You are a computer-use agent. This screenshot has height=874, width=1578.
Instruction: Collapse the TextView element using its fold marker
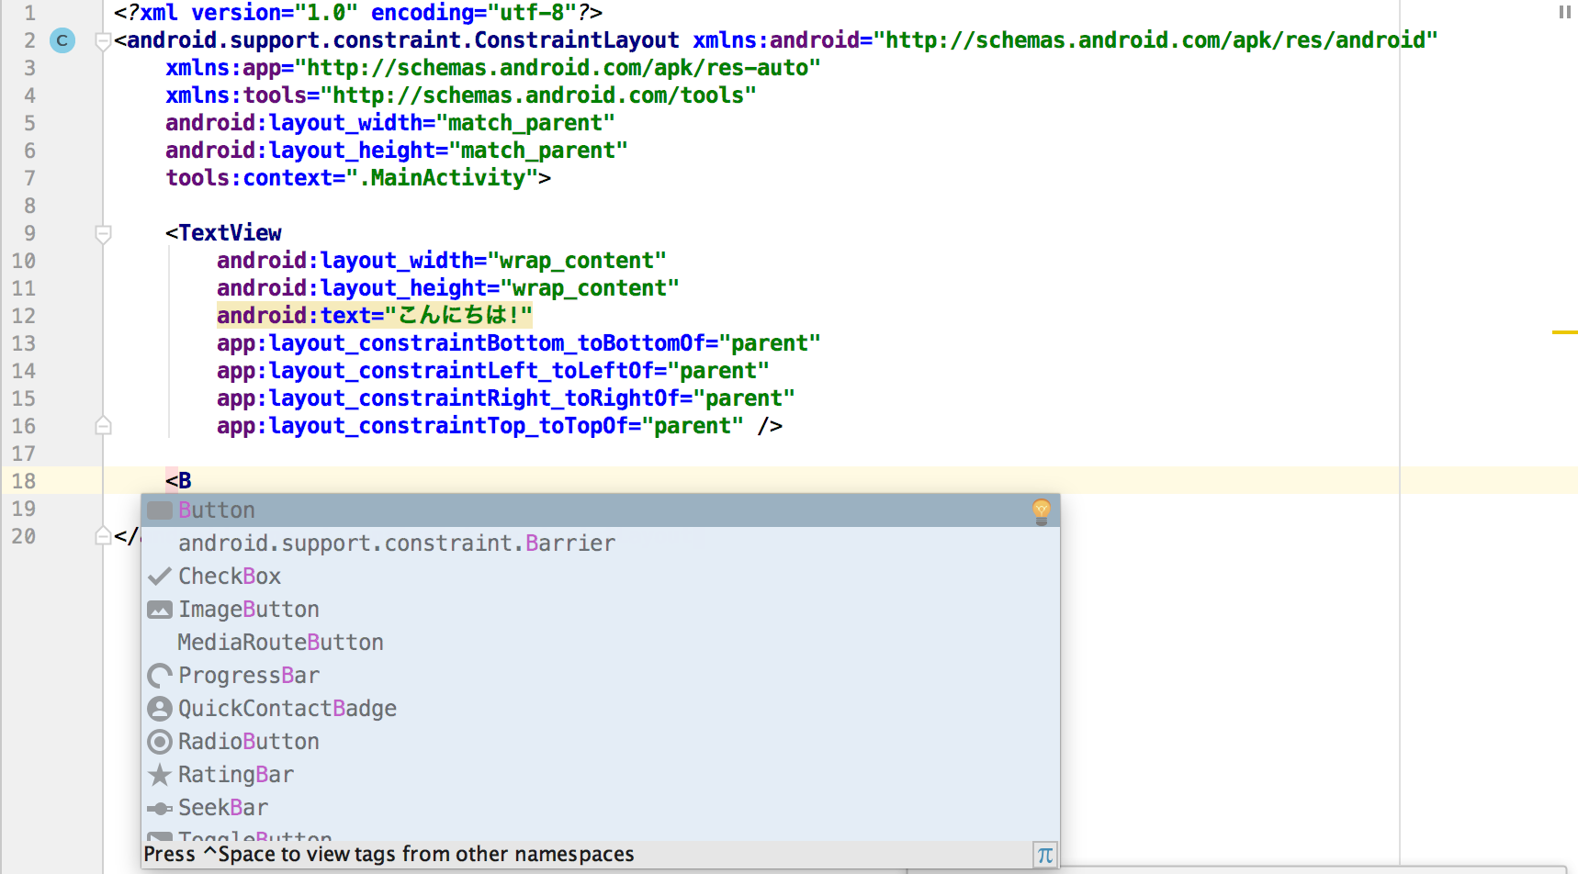[x=102, y=234]
